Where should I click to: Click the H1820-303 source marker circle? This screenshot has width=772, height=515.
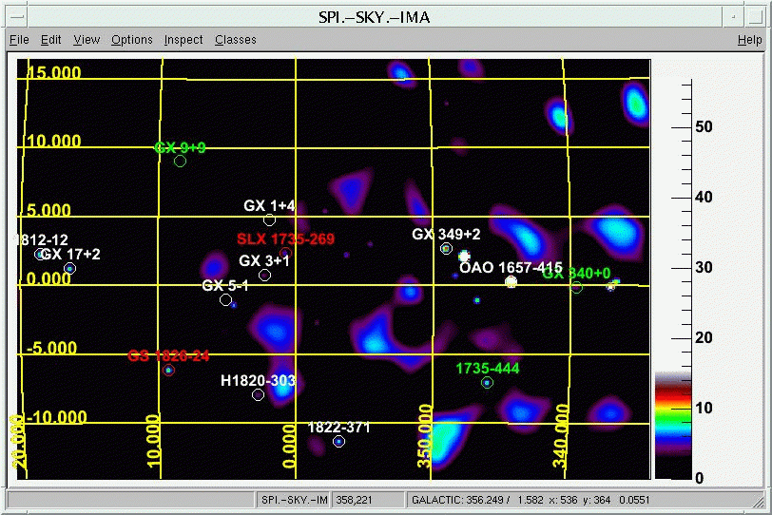pyautogui.click(x=258, y=395)
